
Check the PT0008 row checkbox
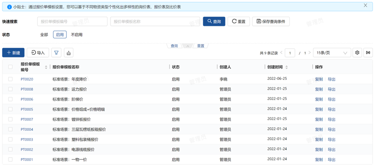tap(10, 89)
